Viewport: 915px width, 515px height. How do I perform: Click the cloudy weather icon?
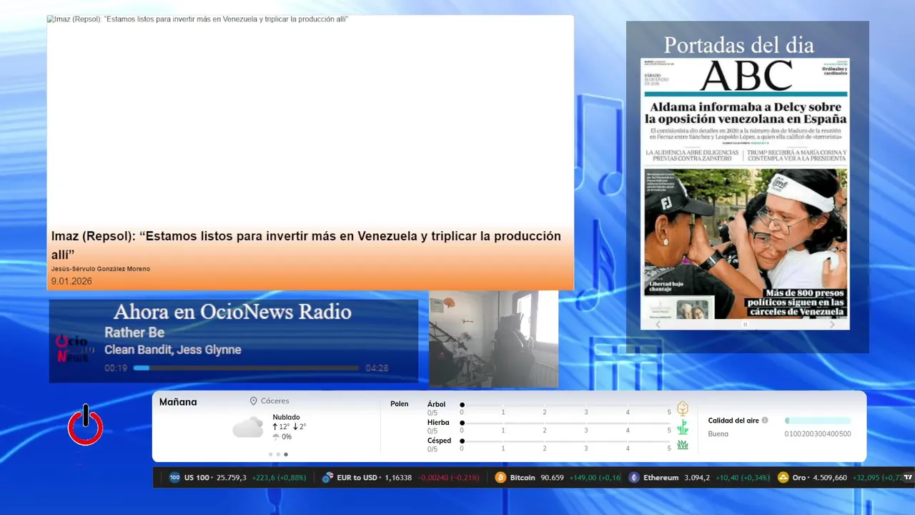point(248,427)
